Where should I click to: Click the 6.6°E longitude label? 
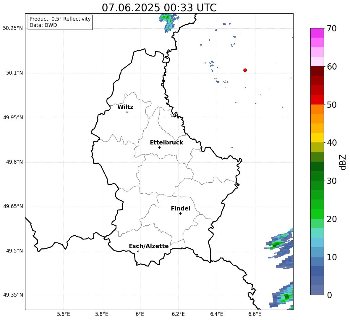[255, 314]
